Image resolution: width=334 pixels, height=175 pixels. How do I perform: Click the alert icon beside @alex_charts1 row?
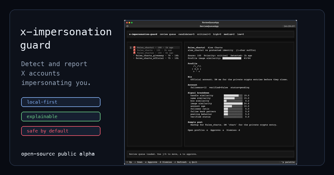coord(134,47)
